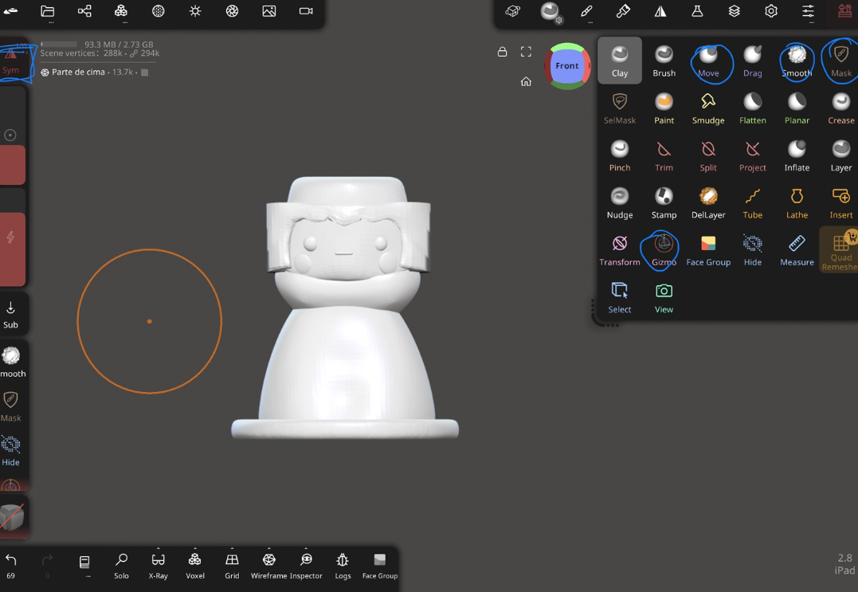Select the Split tool
The width and height of the screenshot is (858, 592).
tap(708, 156)
